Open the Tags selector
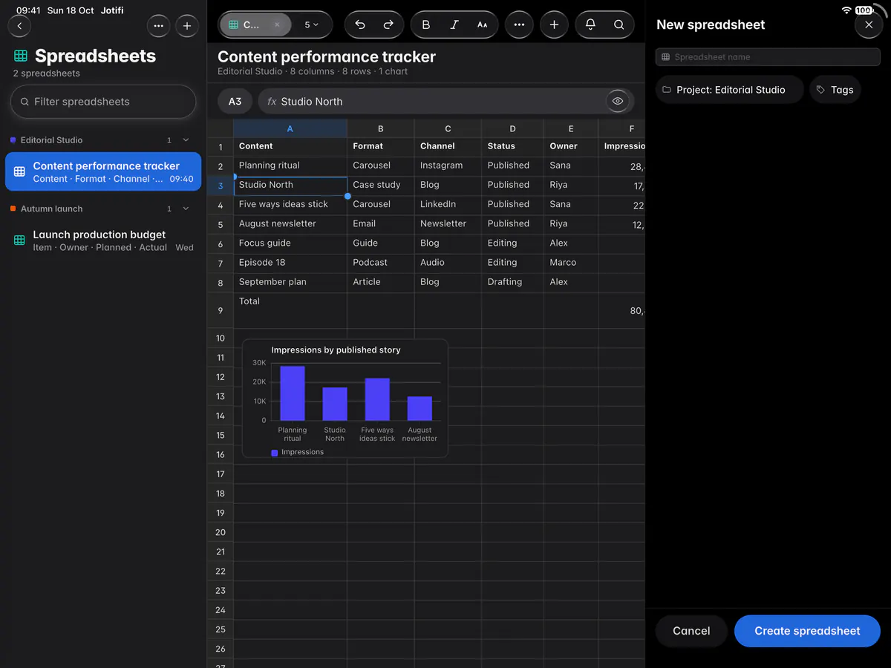Viewport: 891px width, 668px height. pos(835,90)
